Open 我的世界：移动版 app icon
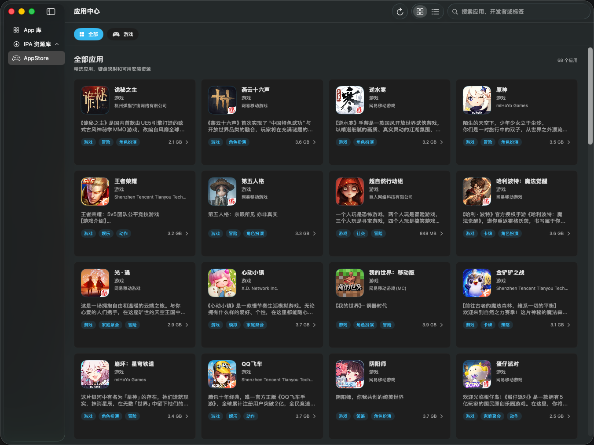 click(350, 283)
